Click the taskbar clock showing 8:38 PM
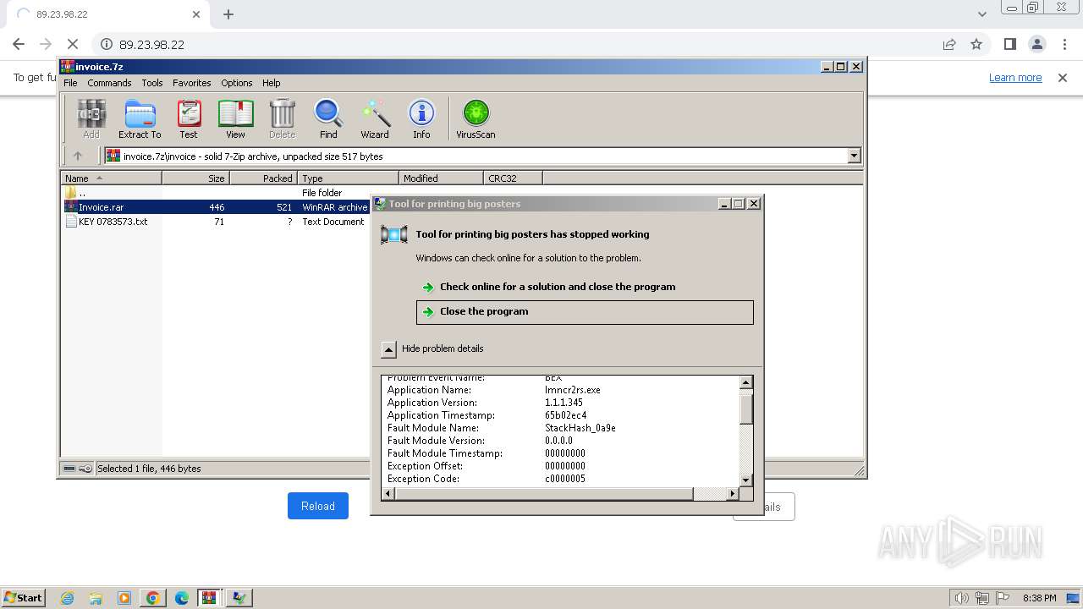Image resolution: width=1083 pixels, height=609 pixels. (1039, 598)
